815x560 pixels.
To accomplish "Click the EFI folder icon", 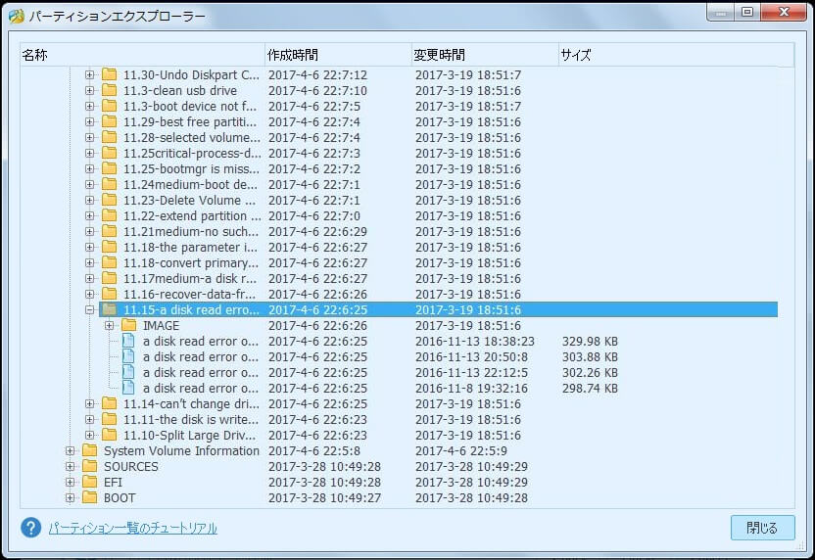I will 89,483.
